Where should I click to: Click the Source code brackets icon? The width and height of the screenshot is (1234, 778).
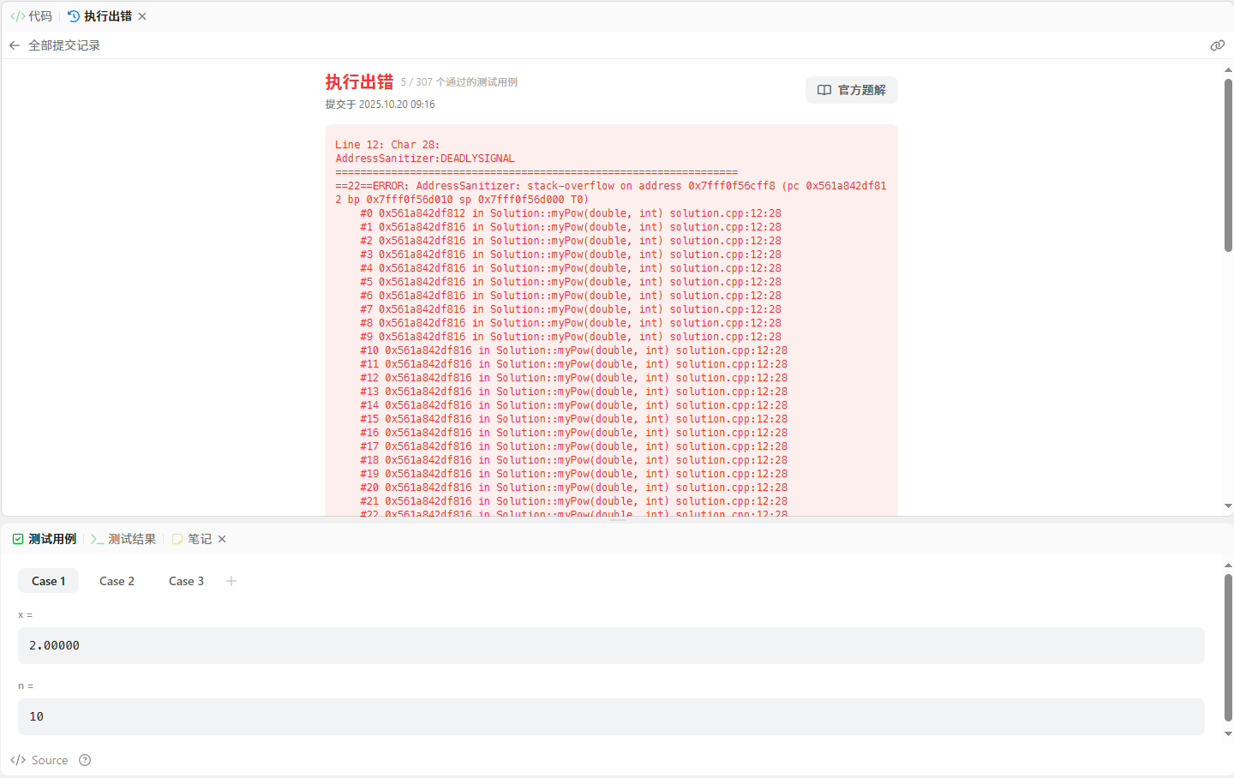[x=18, y=760]
